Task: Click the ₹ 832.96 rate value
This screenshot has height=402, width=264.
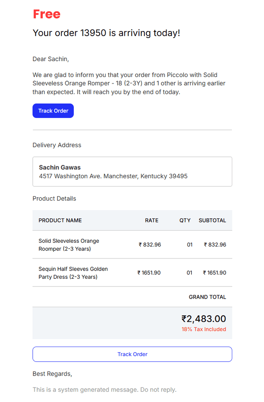Action: pyautogui.click(x=150, y=244)
